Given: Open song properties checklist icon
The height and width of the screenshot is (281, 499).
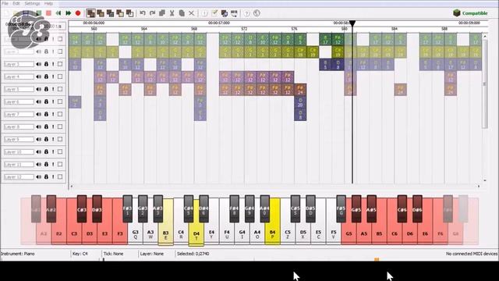Looking at the screenshot, I should pos(214,13).
